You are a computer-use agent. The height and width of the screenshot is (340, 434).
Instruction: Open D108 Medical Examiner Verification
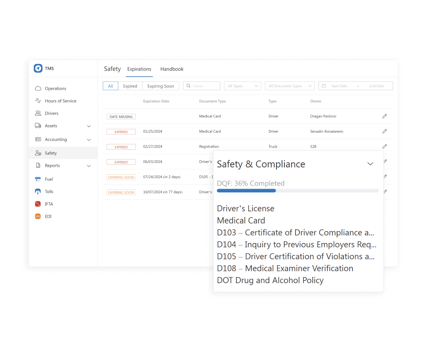[285, 268]
